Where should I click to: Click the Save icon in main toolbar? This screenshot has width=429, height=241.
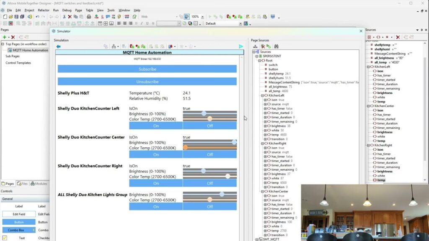click(x=16, y=17)
